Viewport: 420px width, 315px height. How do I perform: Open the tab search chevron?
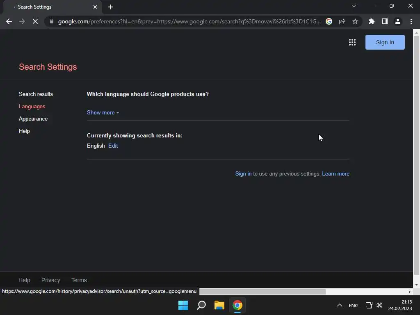354,6
